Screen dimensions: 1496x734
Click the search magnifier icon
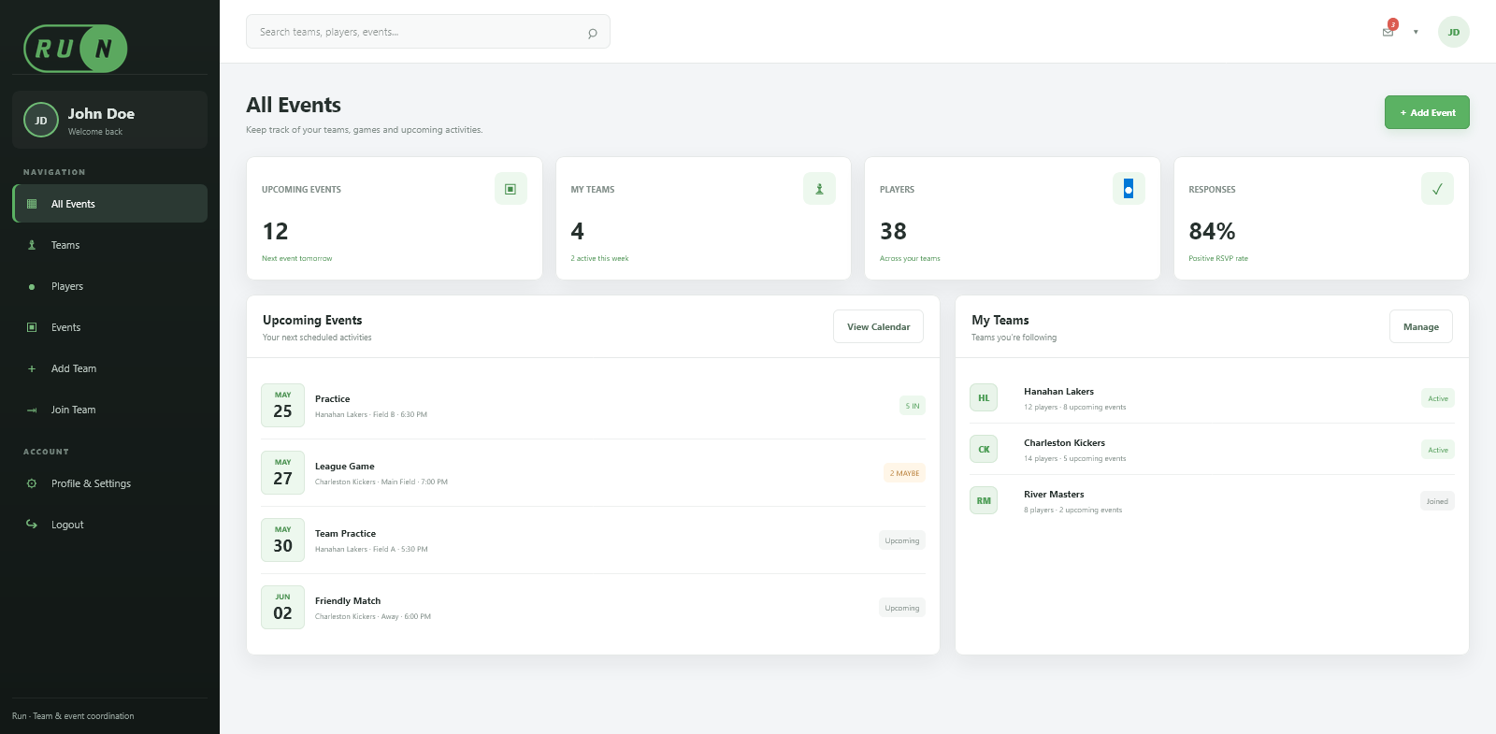click(x=592, y=33)
